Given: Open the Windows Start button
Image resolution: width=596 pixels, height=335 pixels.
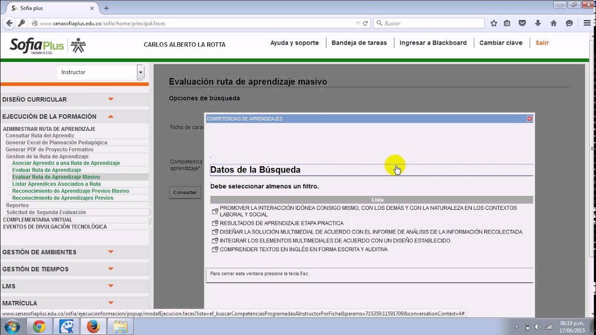Looking at the screenshot, I should tap(11, 327).
